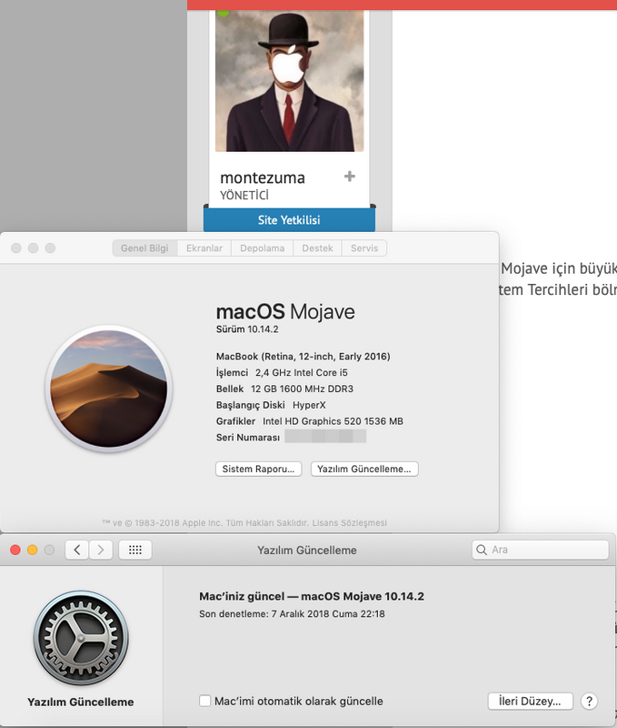Show all preferences grid icon

(135, 550)
